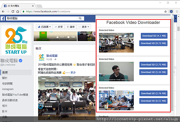Click the cover video with 117 likes

[x=55, y=36]
